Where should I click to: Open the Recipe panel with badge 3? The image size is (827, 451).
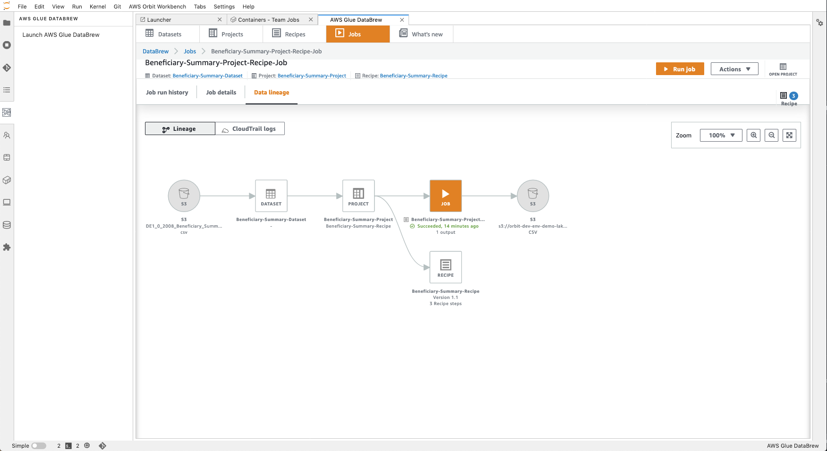coord(789,99)
